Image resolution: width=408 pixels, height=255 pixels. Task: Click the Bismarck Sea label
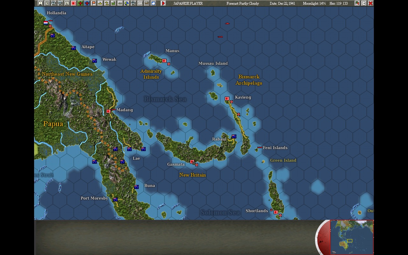pyautogui.click(x=165, y=99)
